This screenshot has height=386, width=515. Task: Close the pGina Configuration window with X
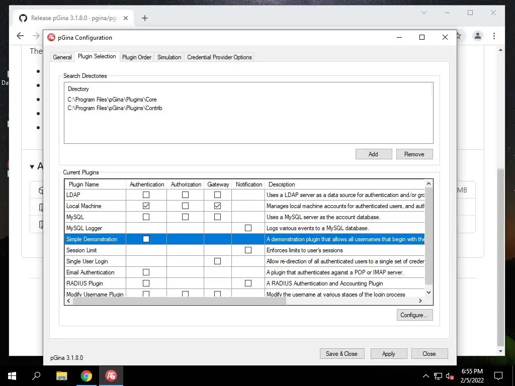pos(445,37)
